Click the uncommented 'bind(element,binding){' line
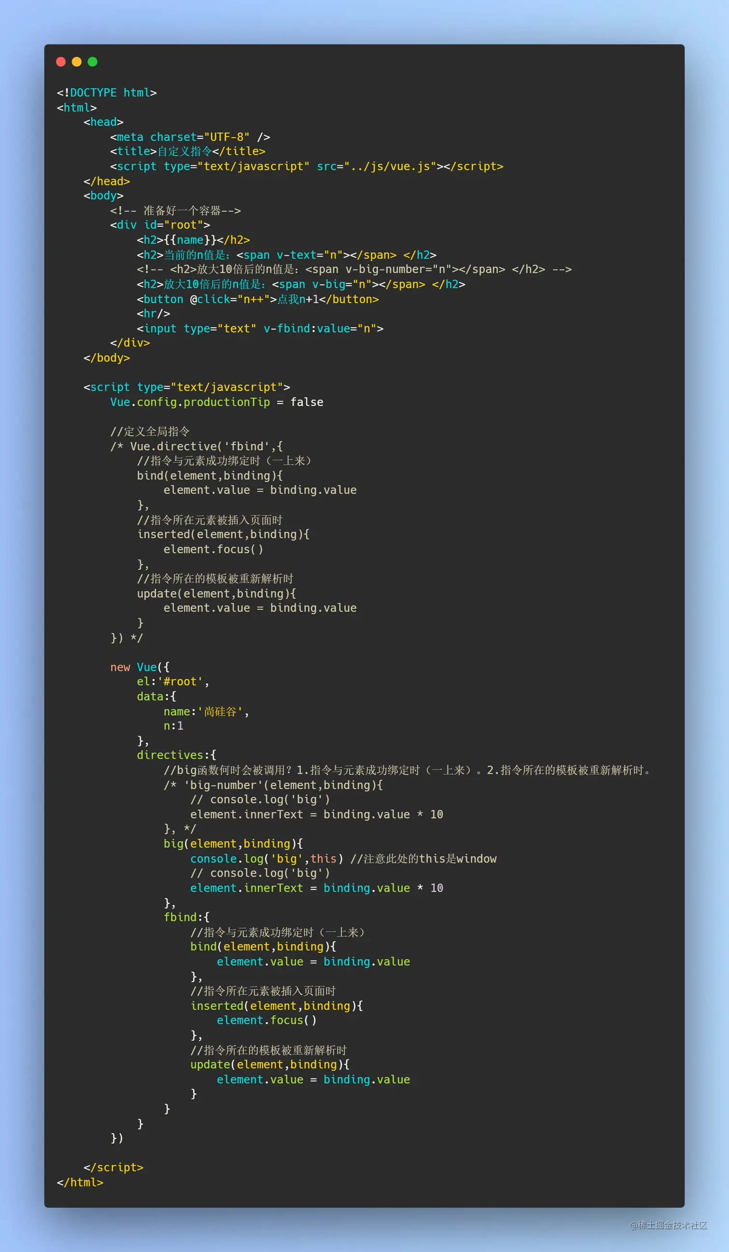Image resolution: width=729 pixels, height=1252 pixels. tap(263, 946)
